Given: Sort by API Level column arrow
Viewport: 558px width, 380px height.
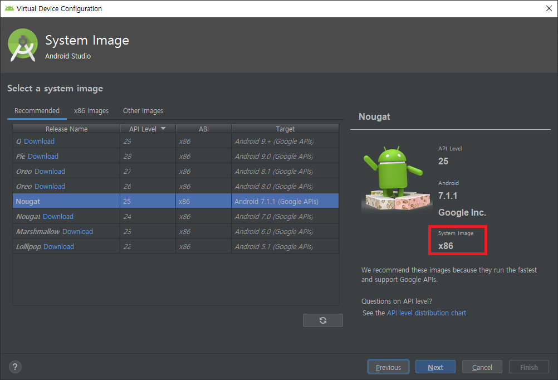Looking at the screenshot, I should [163, 129].
